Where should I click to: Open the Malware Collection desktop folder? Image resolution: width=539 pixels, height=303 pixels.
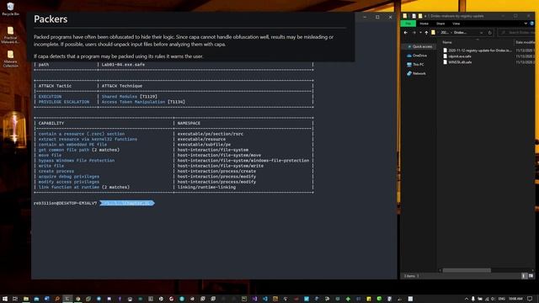click(x=10, y=59)
